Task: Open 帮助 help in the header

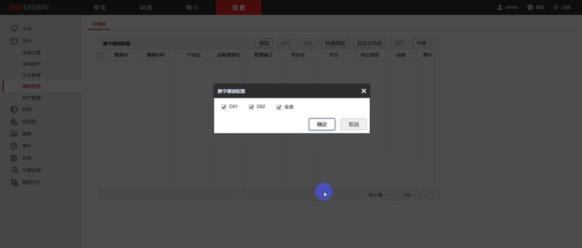Action: coord(536,8)
